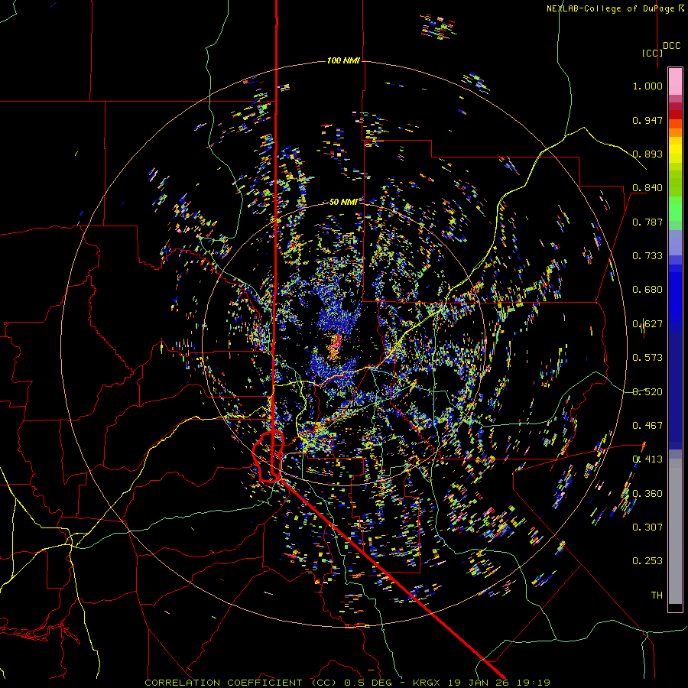The width and height of the screenshot is (688, 688).
Task: Click the [CC] unit label
Action: click(x=652, y=53)
